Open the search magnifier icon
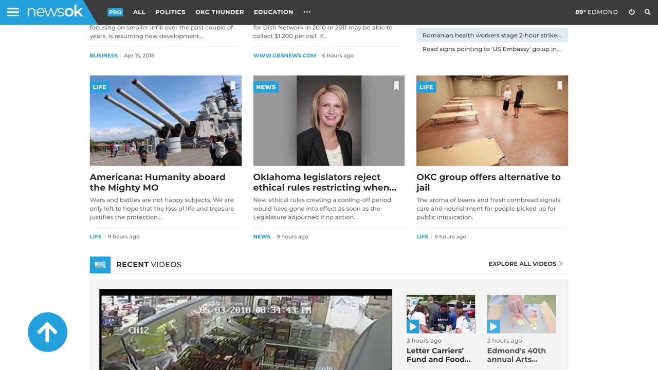658x370 pixels. coord(647,12)
